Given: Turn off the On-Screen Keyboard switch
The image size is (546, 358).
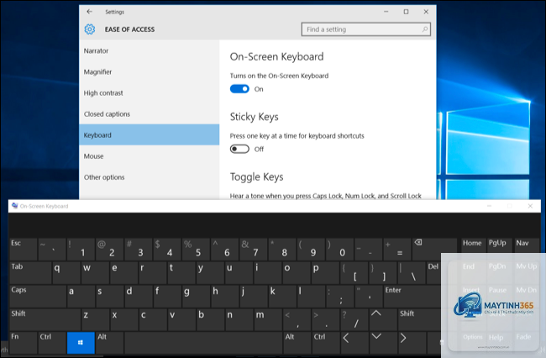Looking at the screenshot, I should [239, 89].
